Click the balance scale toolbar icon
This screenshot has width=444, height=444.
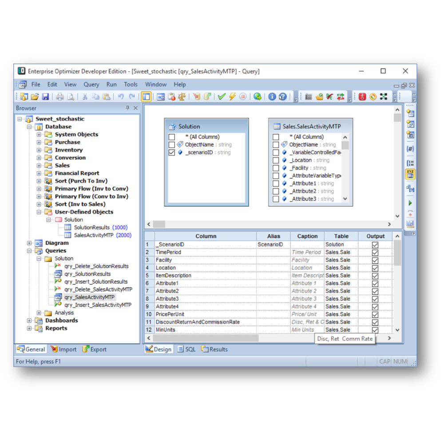click(x=182, y=96)
